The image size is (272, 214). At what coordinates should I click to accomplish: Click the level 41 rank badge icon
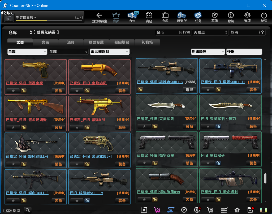9,18
